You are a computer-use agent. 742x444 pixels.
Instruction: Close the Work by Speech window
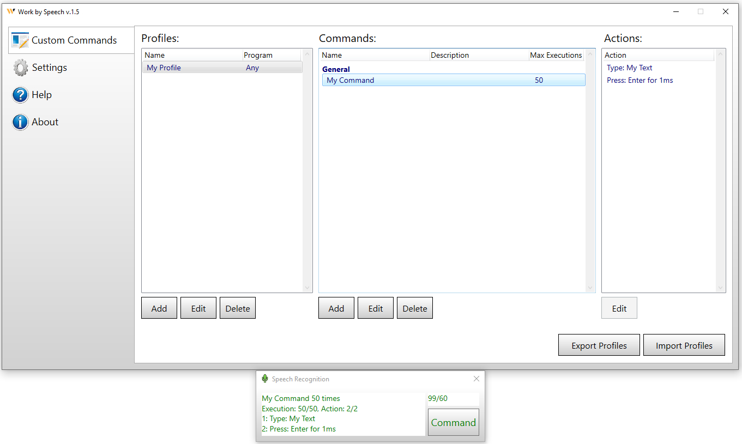(726, 11)
